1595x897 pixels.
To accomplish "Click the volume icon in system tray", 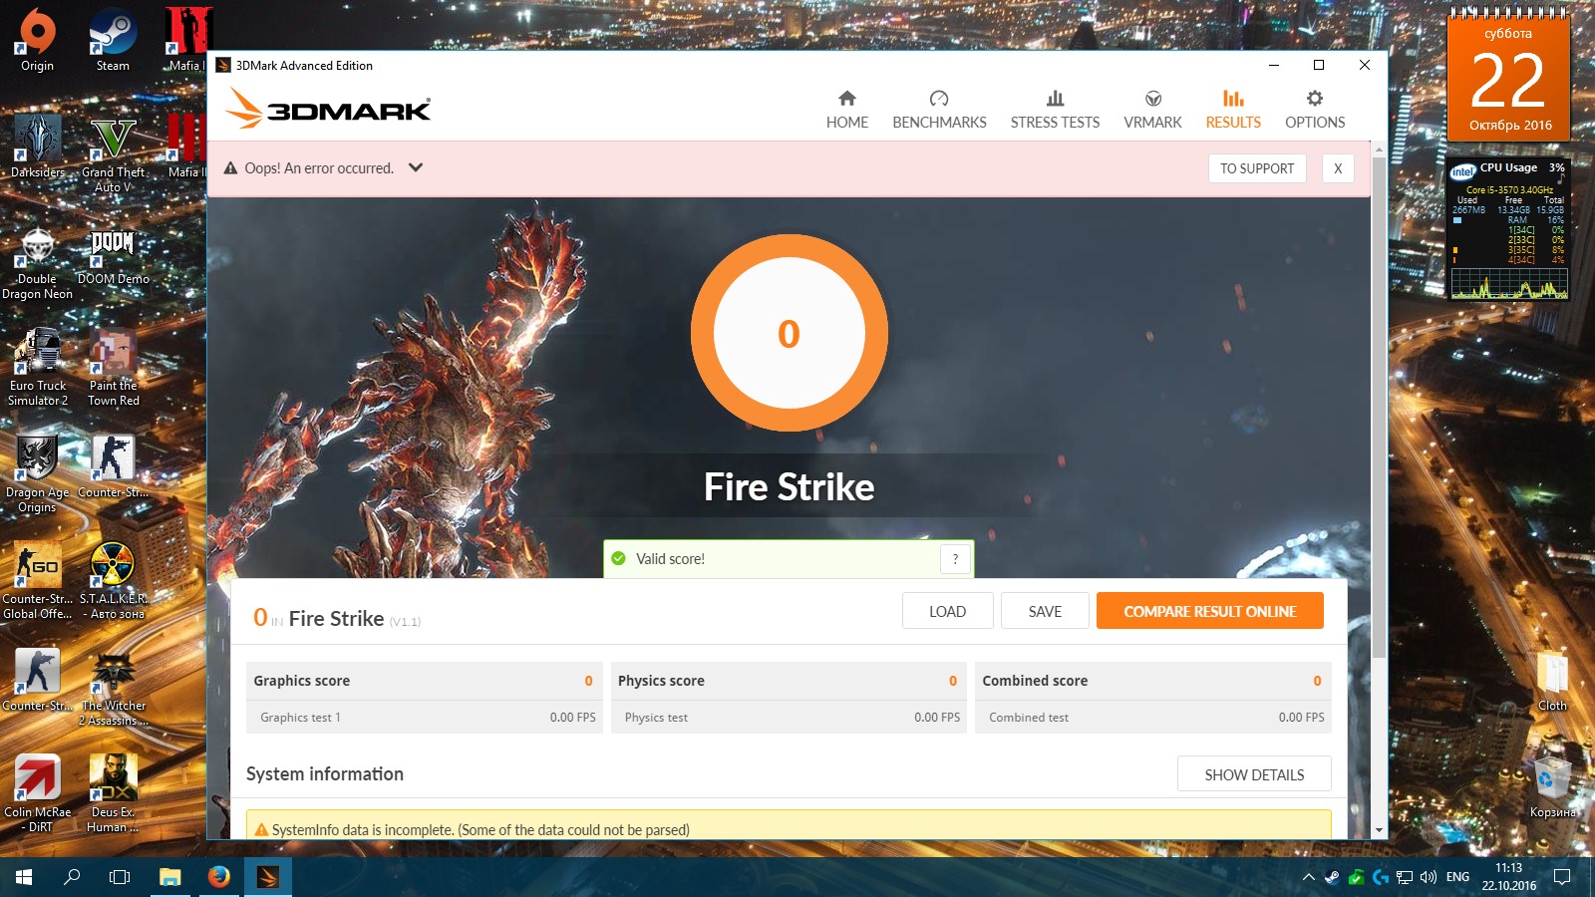I will click(1429, 877).
